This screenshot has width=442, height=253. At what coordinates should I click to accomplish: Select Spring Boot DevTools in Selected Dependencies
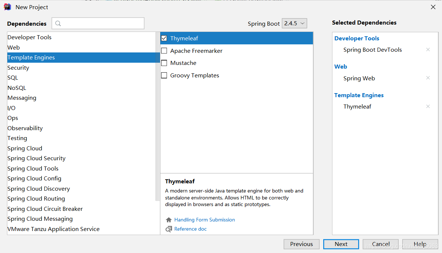pyautogui.click(x=373, y=49)
